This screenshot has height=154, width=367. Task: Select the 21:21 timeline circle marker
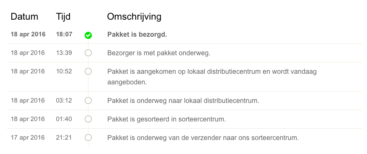click(x=88, y=138)
